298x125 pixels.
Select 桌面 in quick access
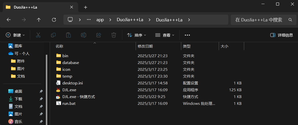(18, 91)
